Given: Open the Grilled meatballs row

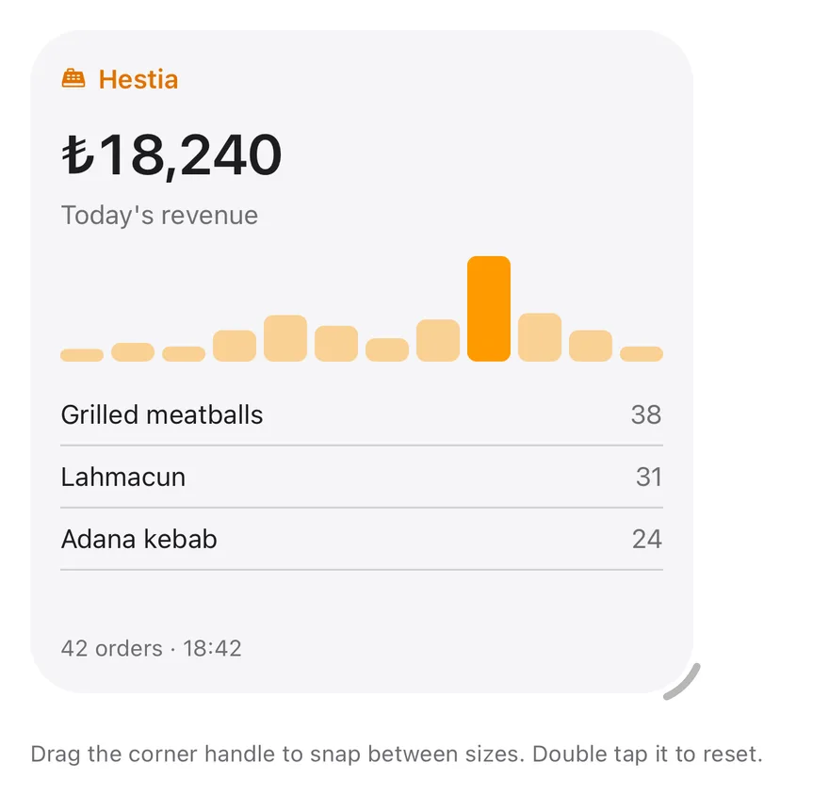Looking at the screenshot, I should click(x=362, y=414).
